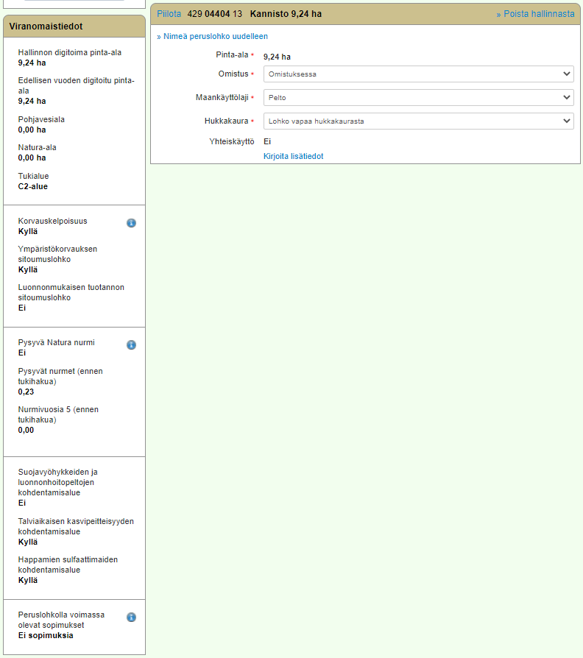Screen dimensions: 583x658
Task: Click the Ei sopimuksia text
Action: tap(46, 636)
